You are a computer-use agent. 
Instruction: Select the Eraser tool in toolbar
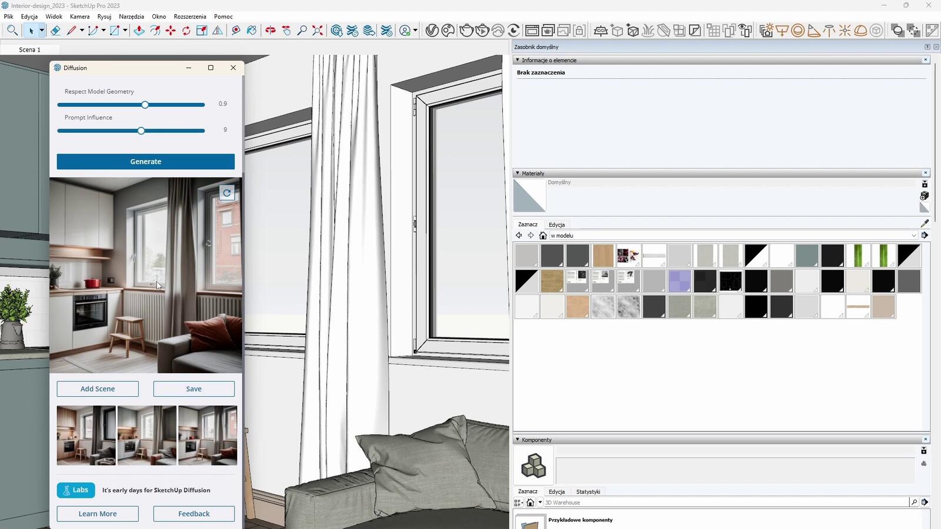pyautogui.click(x=55, y=31)
